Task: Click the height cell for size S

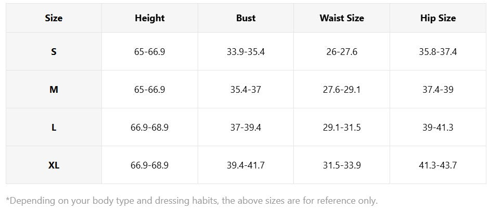Action: coord(149,52)
